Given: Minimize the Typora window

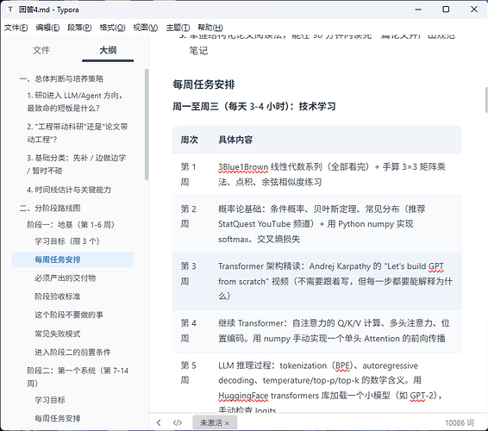Looking at the screenshot, I should point(418,9).
